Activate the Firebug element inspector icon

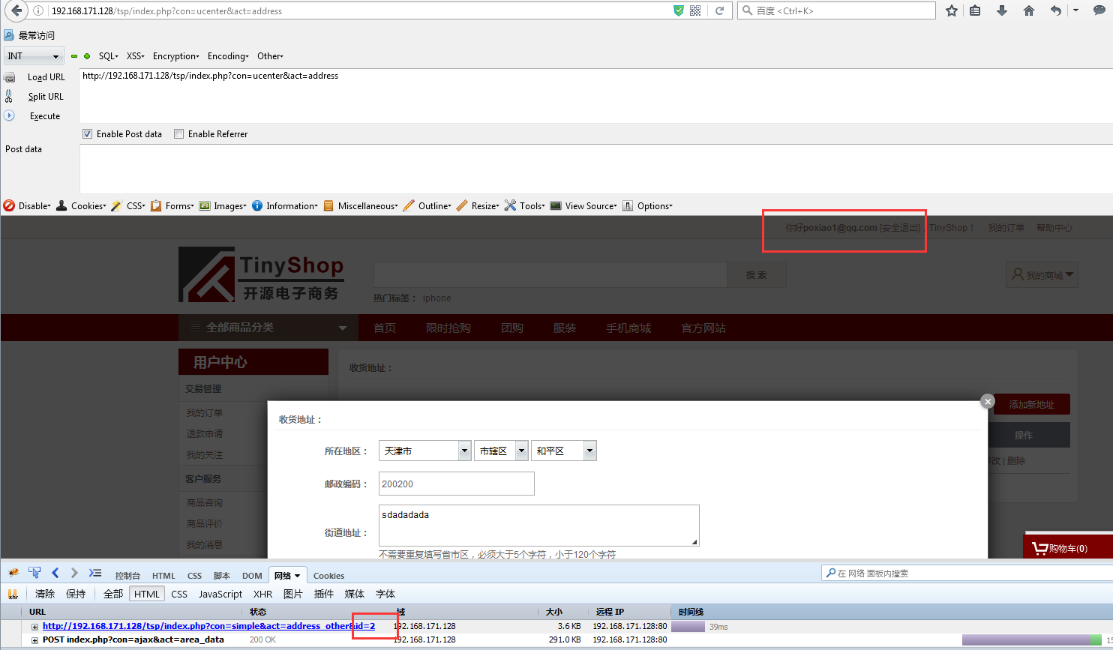click(34, 573)
